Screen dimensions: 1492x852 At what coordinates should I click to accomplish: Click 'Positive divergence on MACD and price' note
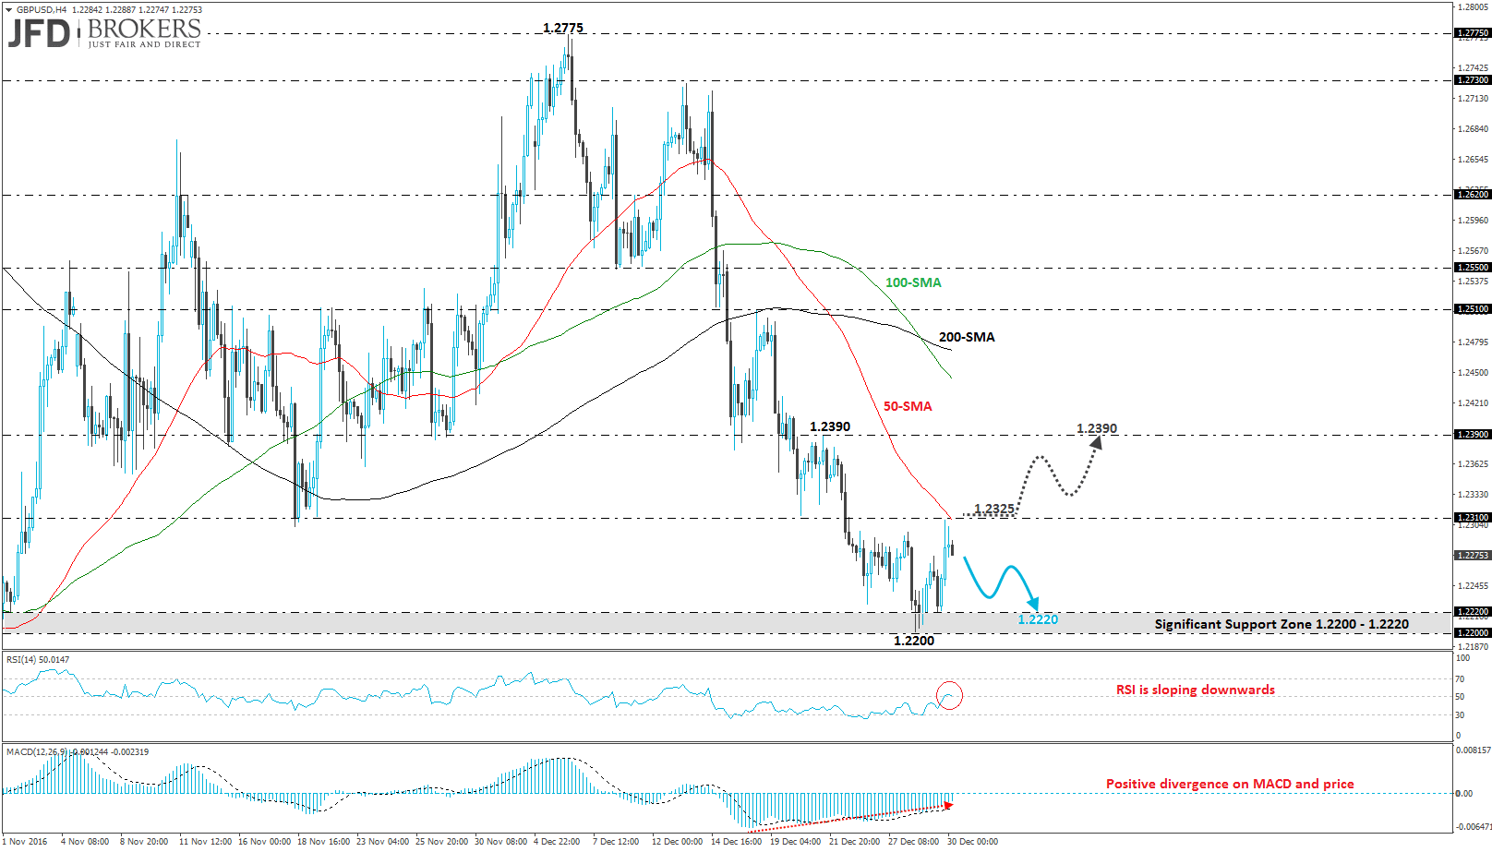[x=1230, y=784]
